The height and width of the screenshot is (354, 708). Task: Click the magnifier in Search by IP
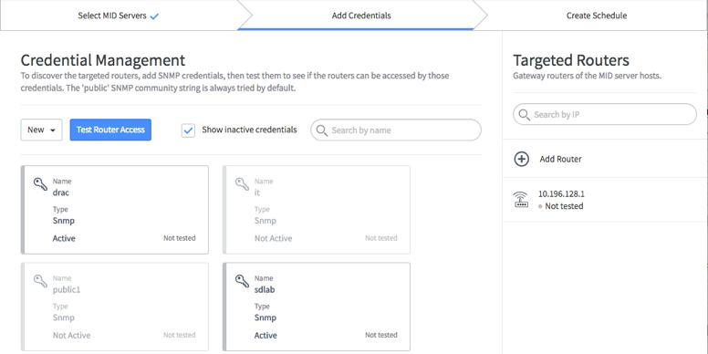point(525,115)
